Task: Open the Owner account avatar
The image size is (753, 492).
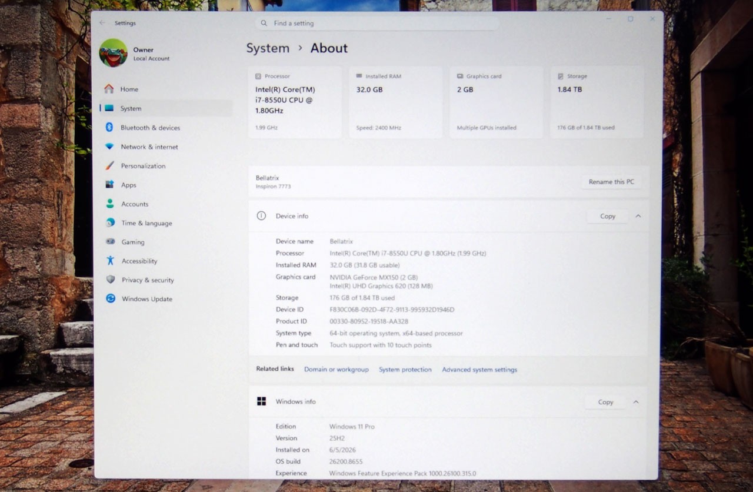Action: pyautogui.click(x=114, y=53)
